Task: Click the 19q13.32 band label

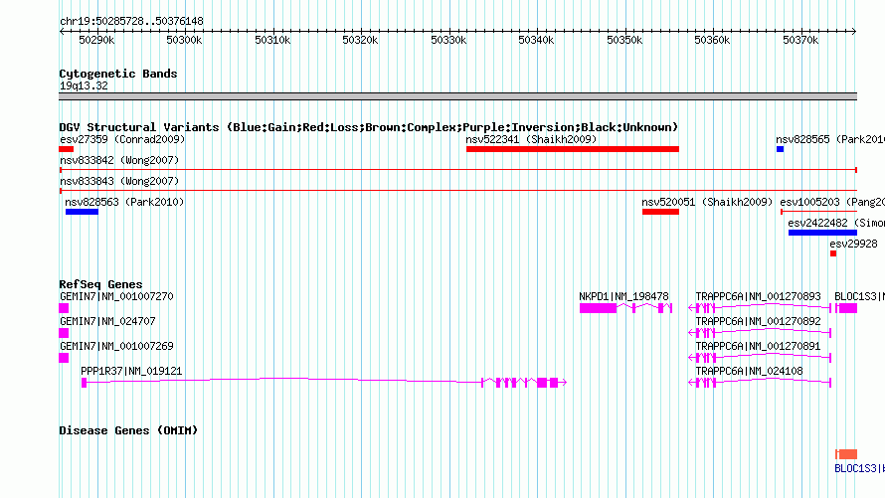Action: pyautogui.click(x=84, y=85)
